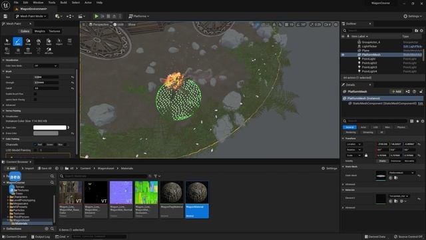Lock the Scale ratio padlock
Image resolution: width=426 pixels, height=240 pixels.
366,155
